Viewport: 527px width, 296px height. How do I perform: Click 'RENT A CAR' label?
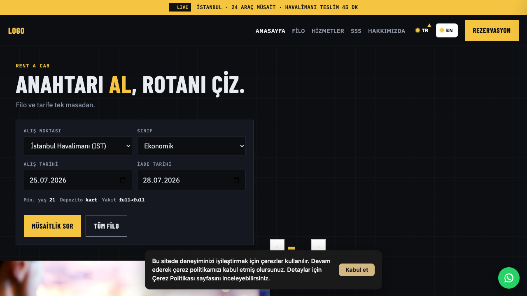[x=33, y=66]
